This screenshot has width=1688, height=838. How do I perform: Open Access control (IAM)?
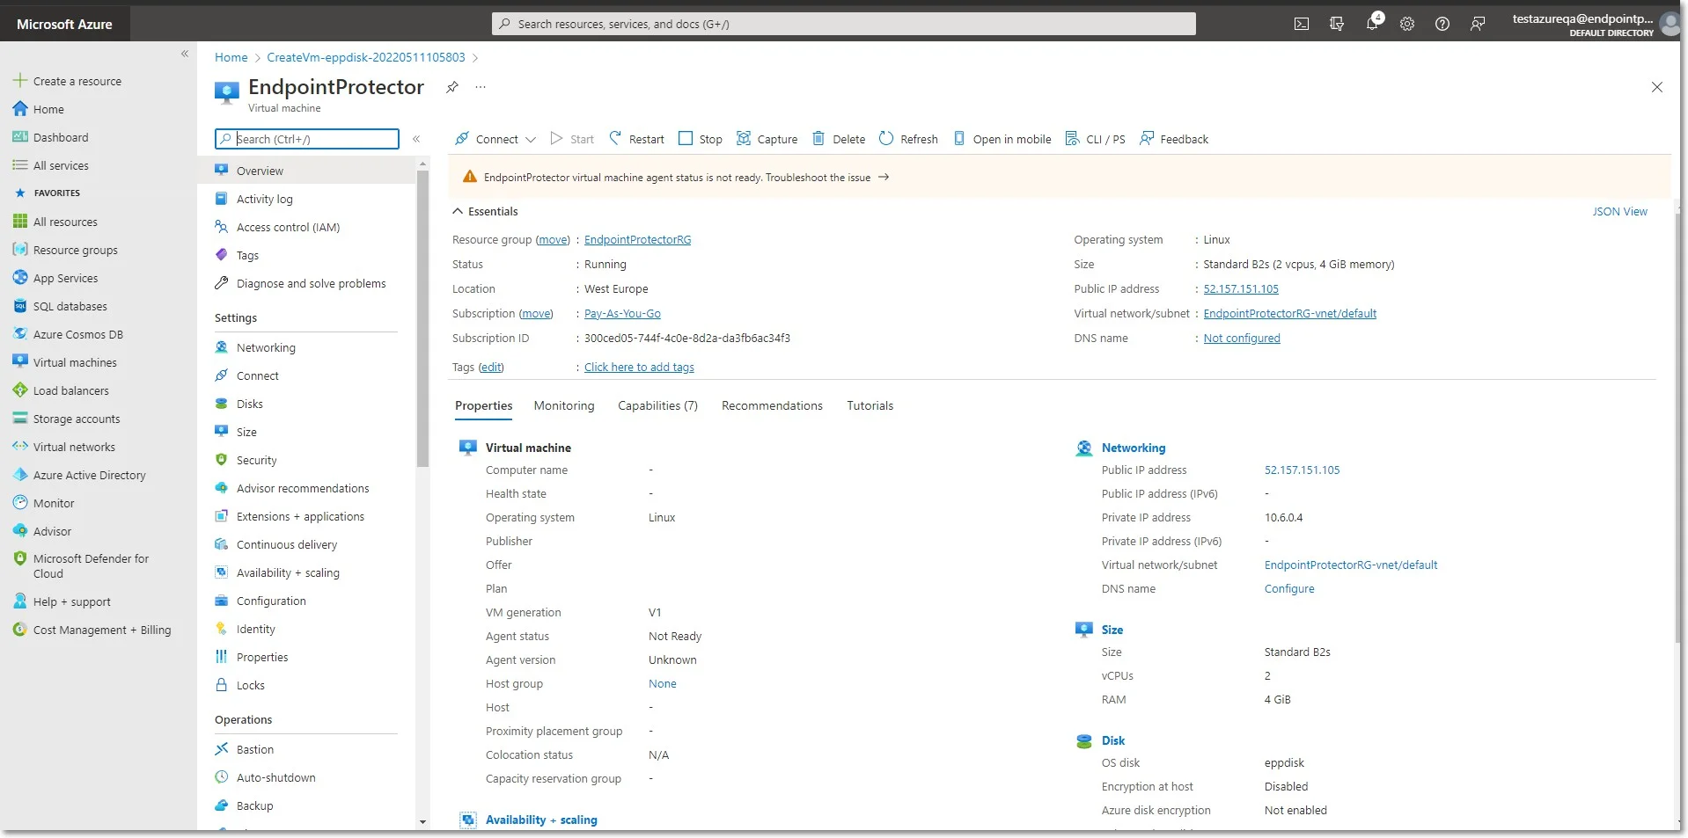[x=288, y=227]
